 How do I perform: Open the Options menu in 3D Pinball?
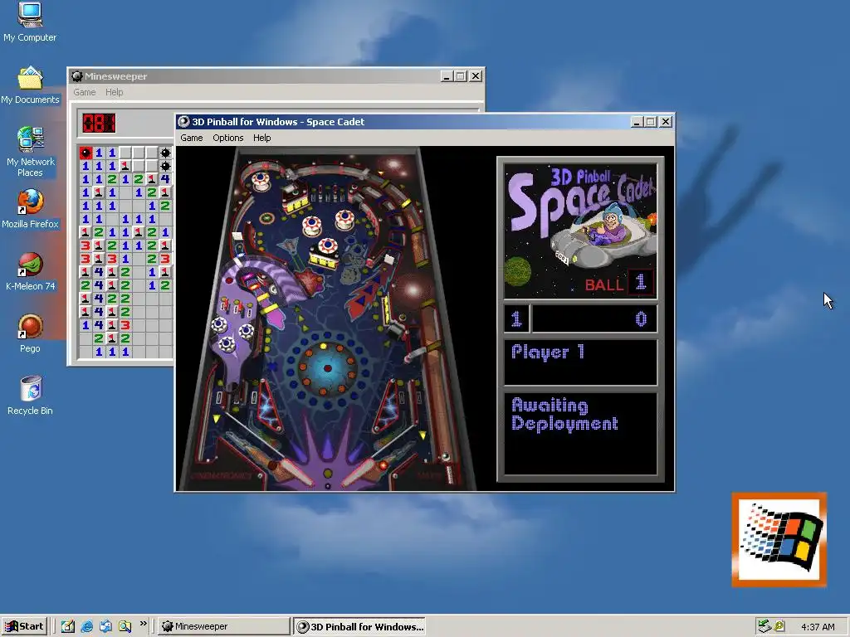(227, 138)
